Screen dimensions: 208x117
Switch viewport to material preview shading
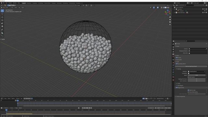(167, 7)
